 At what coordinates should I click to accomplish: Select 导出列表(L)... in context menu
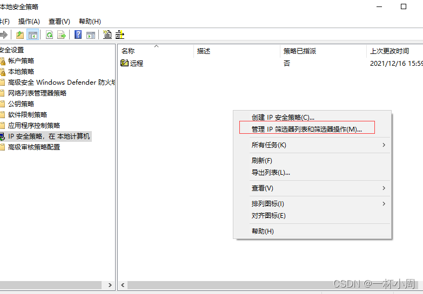[312, 173]
